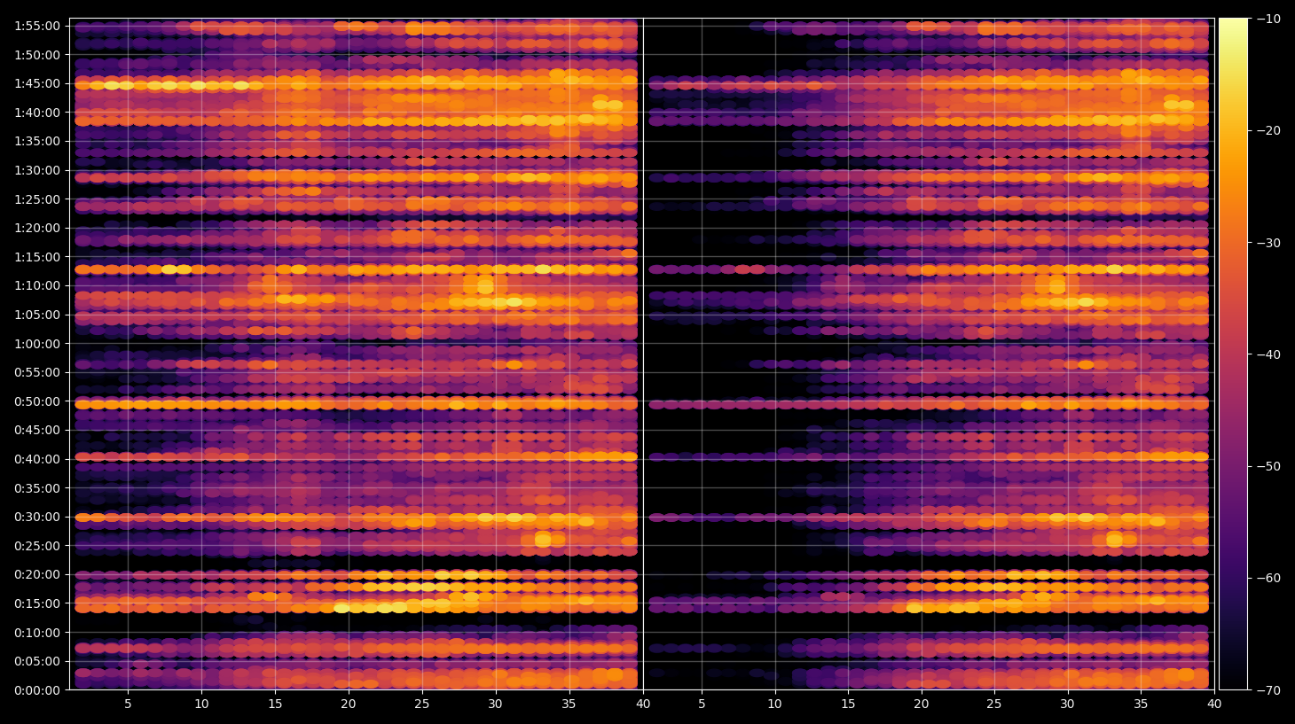
Task: Click the 0:15:00 y-axis tick label
Action: [37, 603]
